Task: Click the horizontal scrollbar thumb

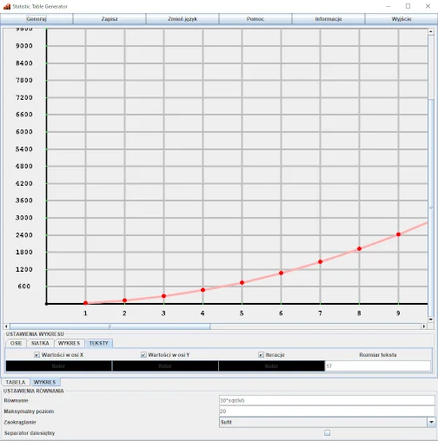Action: click(x=110, y=326)
